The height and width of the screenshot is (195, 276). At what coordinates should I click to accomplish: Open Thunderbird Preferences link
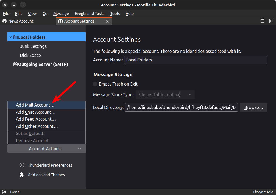50,165
